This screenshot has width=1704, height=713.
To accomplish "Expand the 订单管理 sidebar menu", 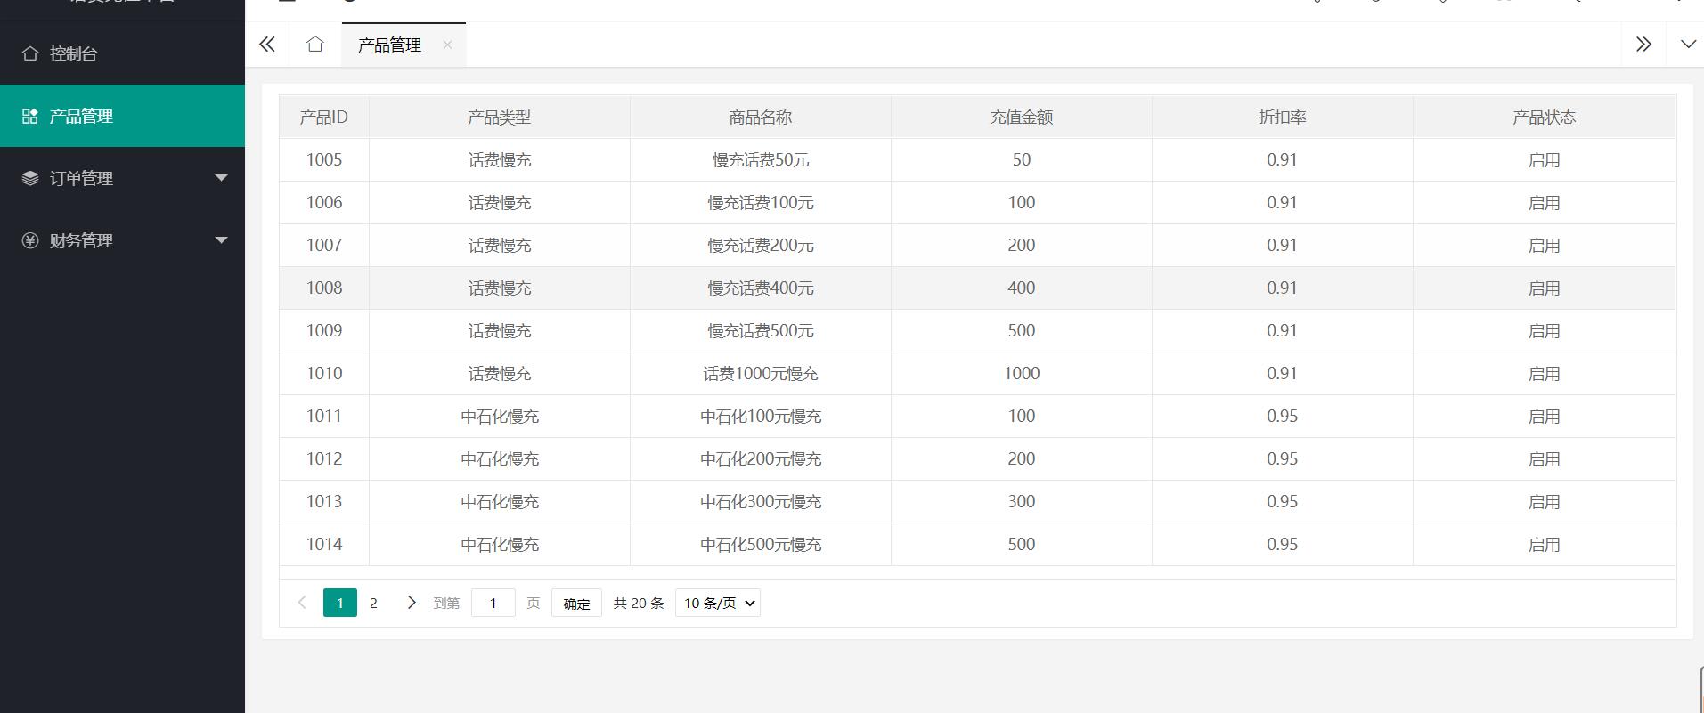I will [122, 178].
